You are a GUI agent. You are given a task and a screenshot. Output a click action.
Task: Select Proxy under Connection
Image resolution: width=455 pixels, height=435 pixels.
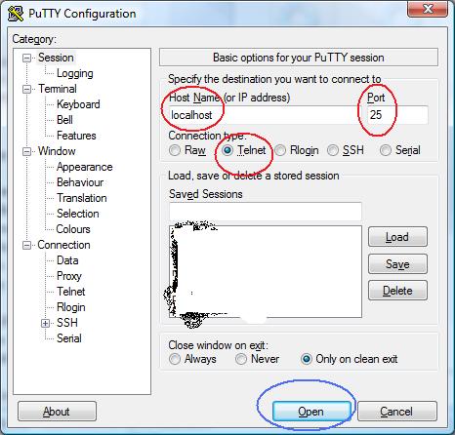point(69,276)
